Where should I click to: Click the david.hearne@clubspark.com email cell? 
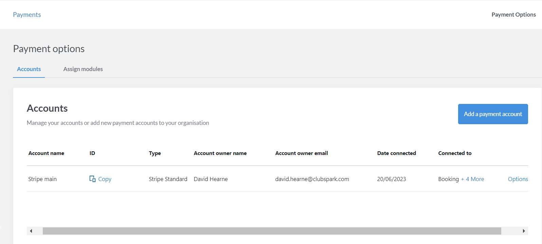[312, 179]
